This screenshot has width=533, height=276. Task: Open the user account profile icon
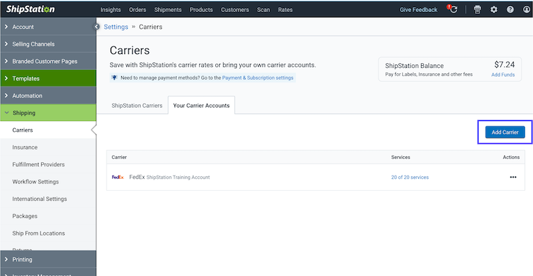tap(526, 10)
